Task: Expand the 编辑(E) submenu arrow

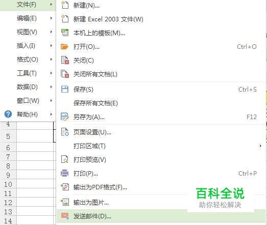Action: pyautogui.click(x=51, y=18)
